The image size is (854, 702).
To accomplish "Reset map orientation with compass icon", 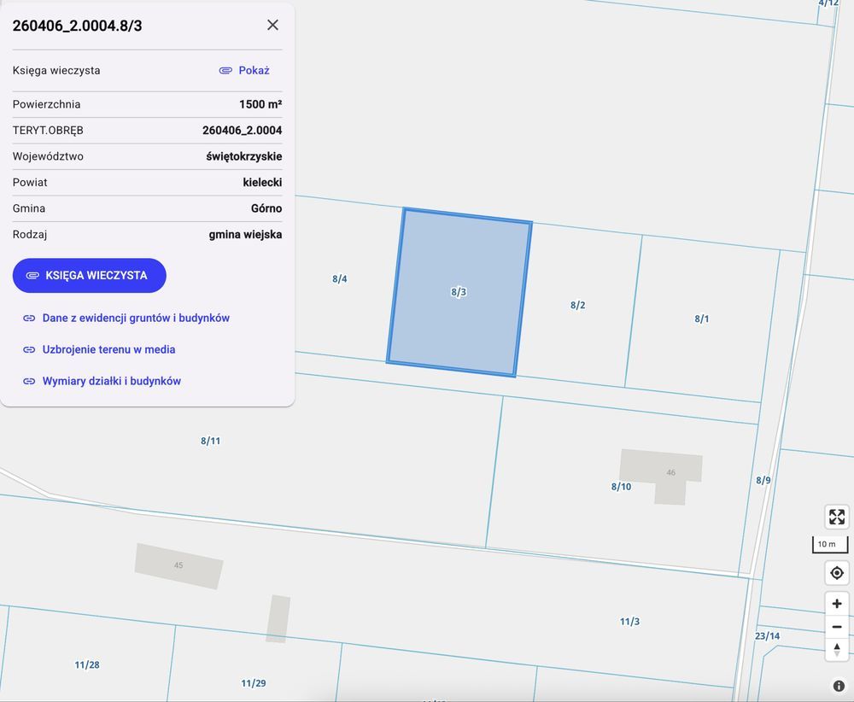I will [x=837, y=649].
